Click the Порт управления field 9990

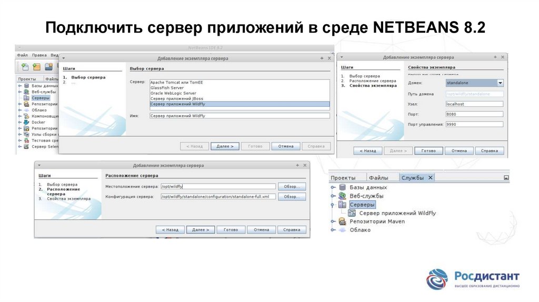point(474,124)
